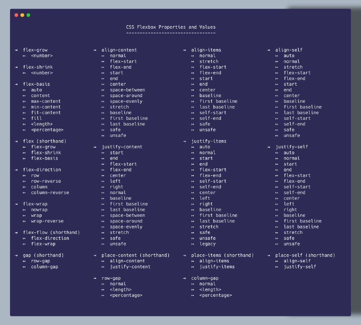Select the 'place-items (shorthand)' heading
Screen dimensions: 361x325
222,255
